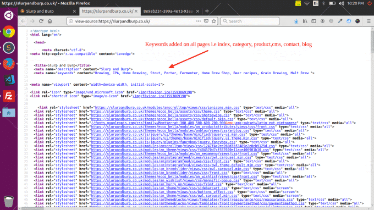Click the eyedropper extension icon
Screen dimensions: 374x210
(340, 21)
